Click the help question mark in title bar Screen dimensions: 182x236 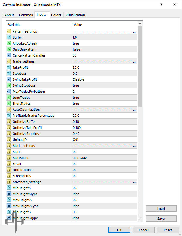(161, 5)
